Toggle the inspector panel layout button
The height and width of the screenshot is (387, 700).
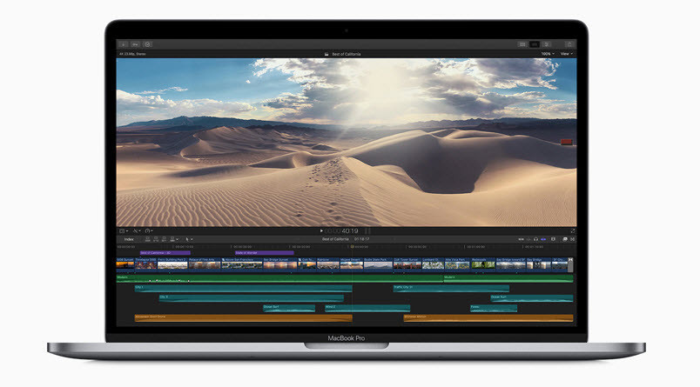547,43
